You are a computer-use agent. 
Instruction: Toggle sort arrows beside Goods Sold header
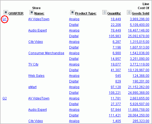[x=129, y=12]
